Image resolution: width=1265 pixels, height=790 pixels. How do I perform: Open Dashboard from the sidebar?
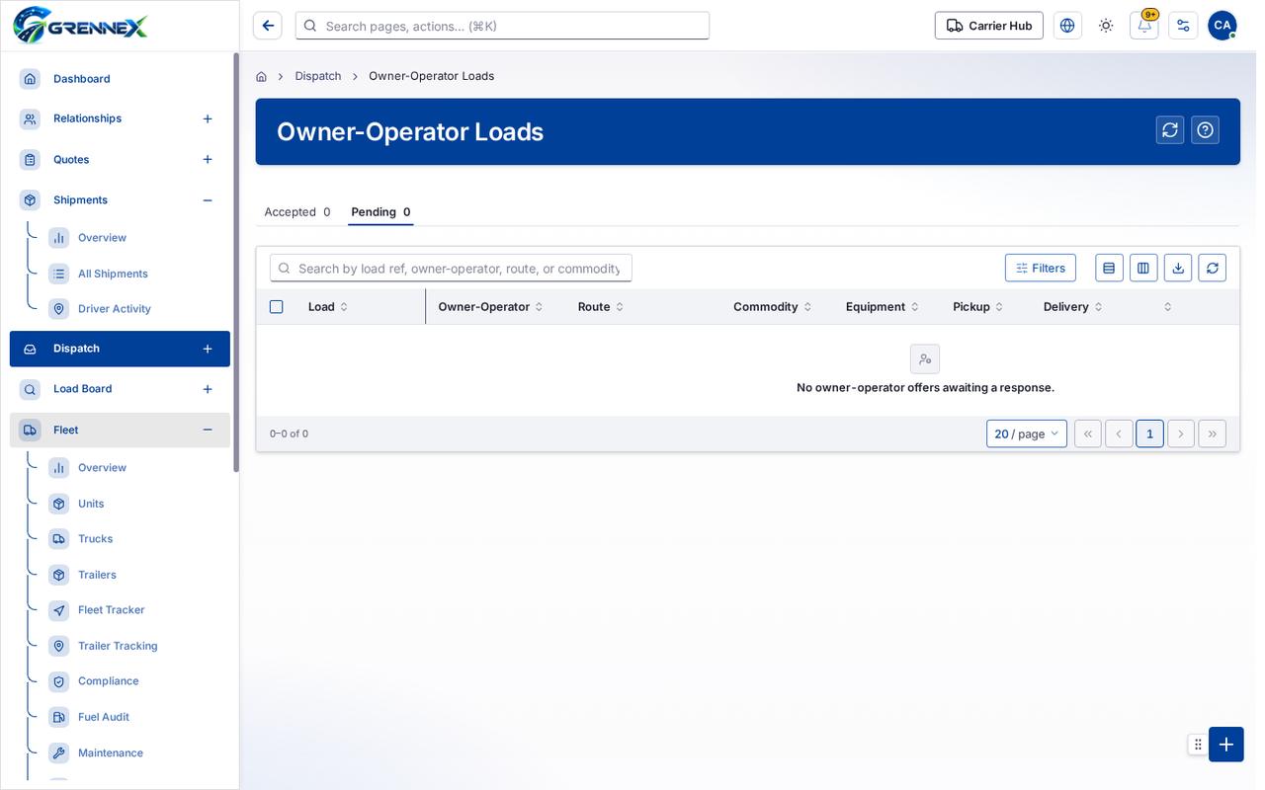click(x=82, y=79)
